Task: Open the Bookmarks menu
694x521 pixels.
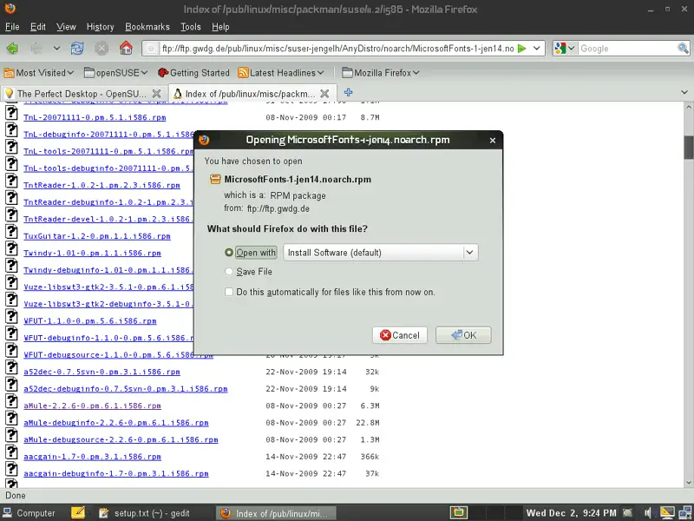Action: click(x=147, y=27)
